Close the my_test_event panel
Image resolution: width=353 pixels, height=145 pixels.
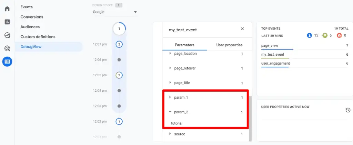[242, 29]
